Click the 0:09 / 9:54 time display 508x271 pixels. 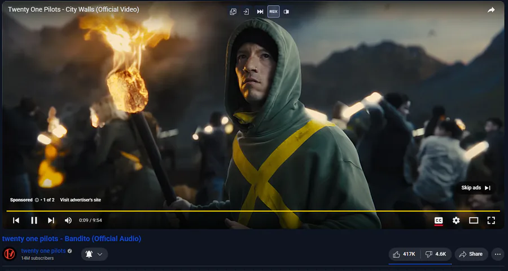(90, 220)
